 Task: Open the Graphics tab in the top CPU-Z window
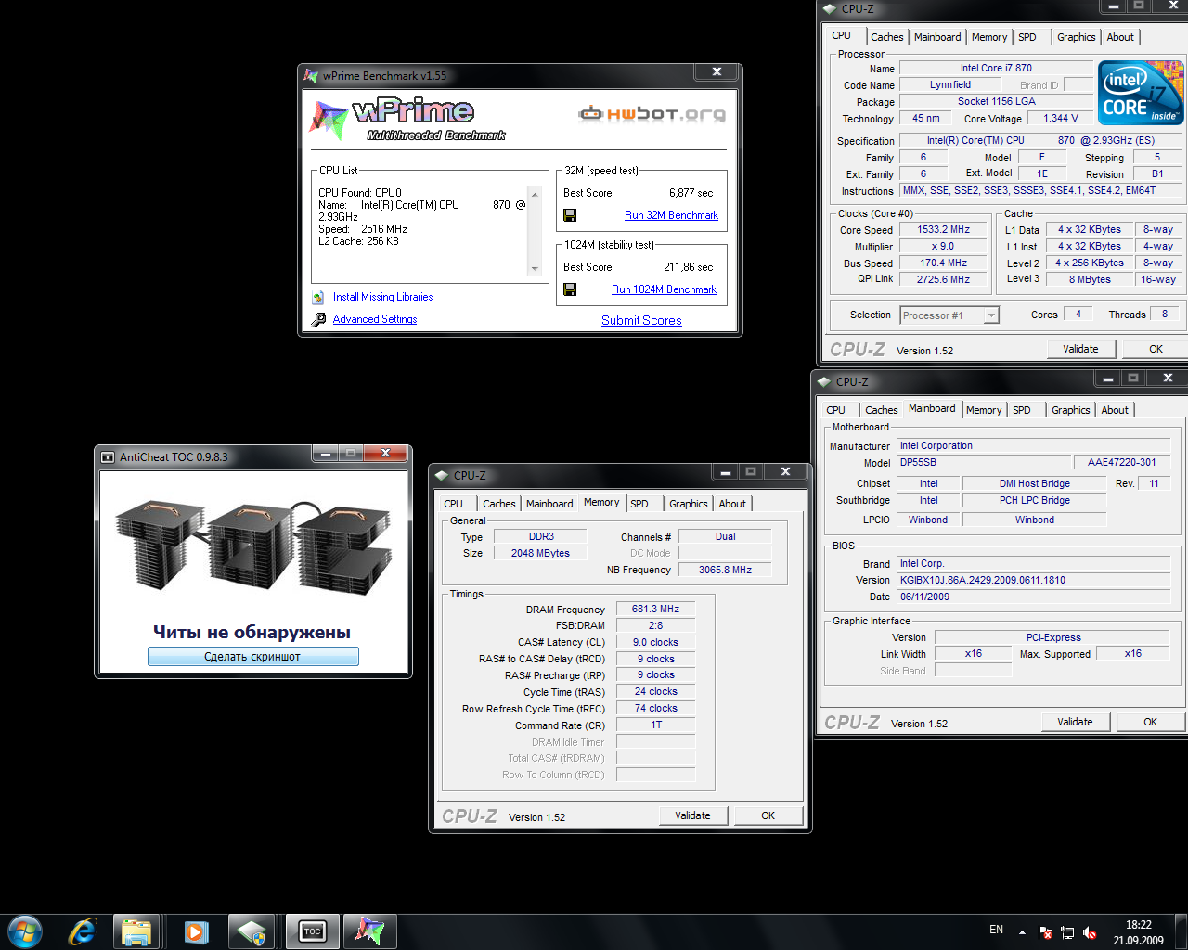click(1076, 37)
